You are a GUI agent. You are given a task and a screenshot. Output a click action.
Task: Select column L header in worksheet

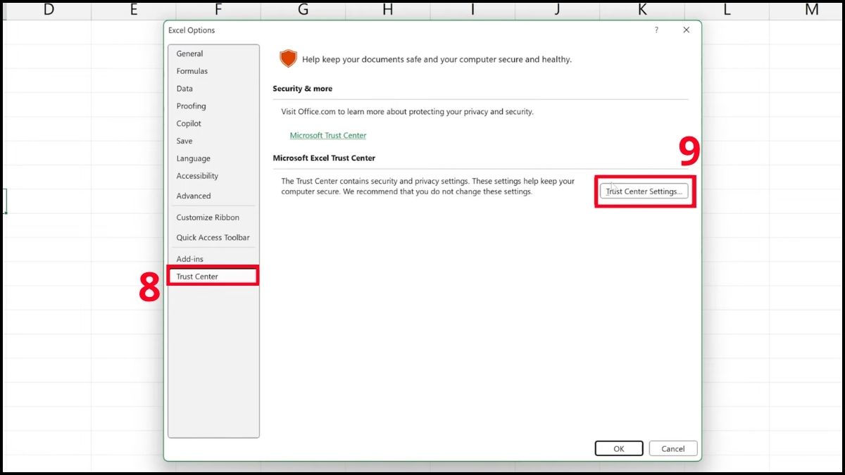727,10
